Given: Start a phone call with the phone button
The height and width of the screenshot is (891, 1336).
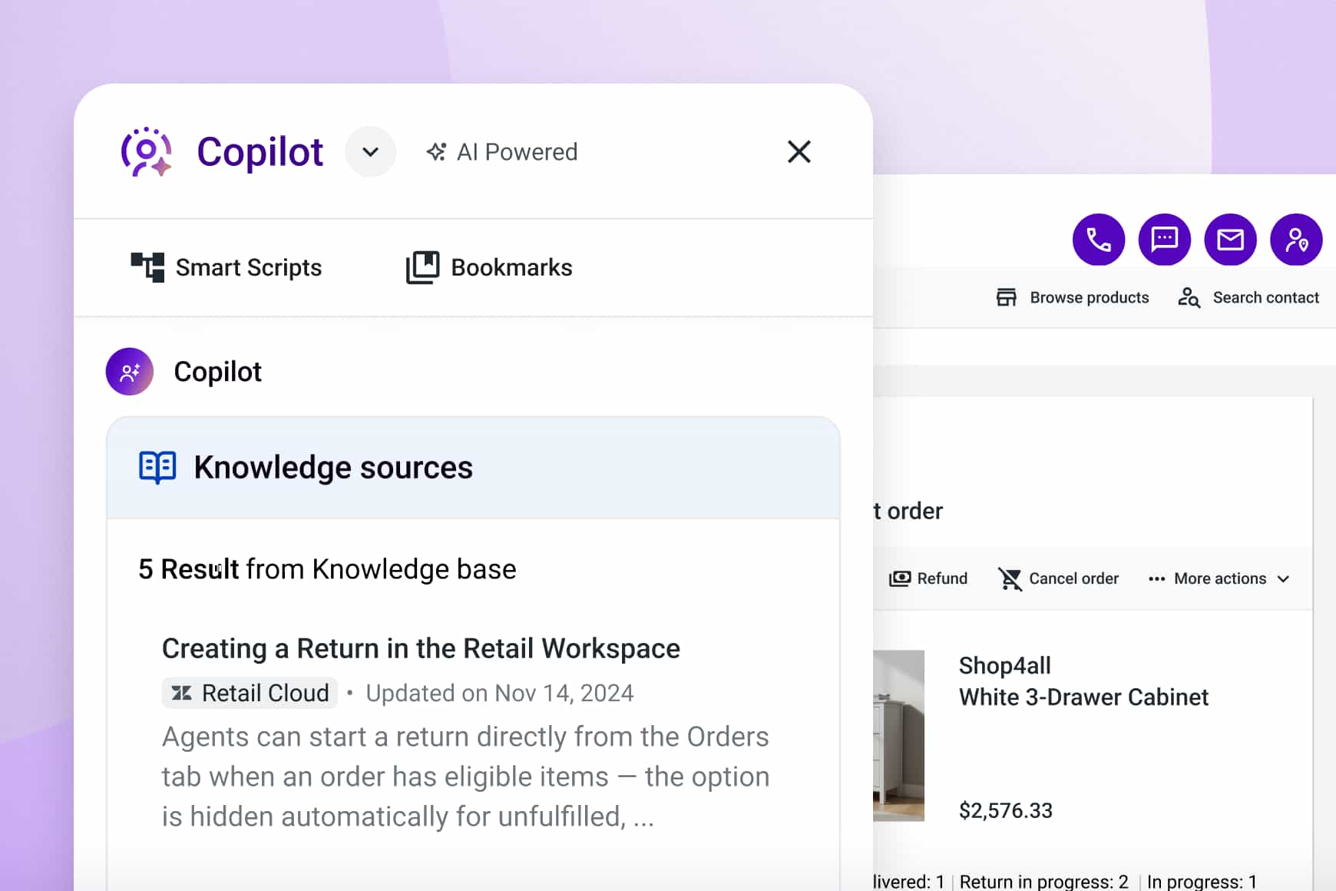Looking at the screenshot, I should pyautogui.click(x=1099, y=240).
